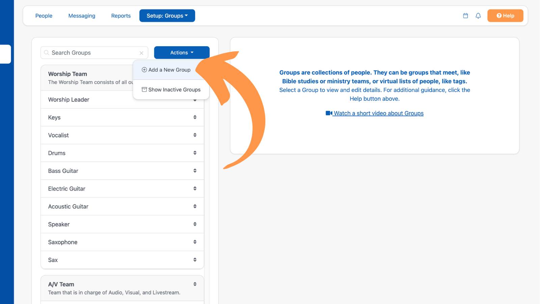Open the Setup: Groups dropdown

(167, 16)
